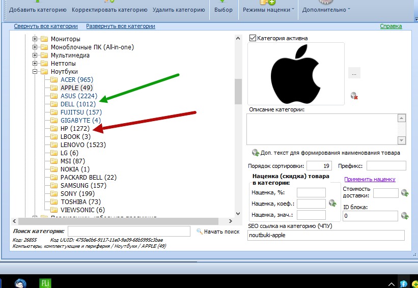The image size is (418, 288).
Task: Click the Доп. текст для формирования наименования icon
Action: pyautogui.click(x=256, y=153)
